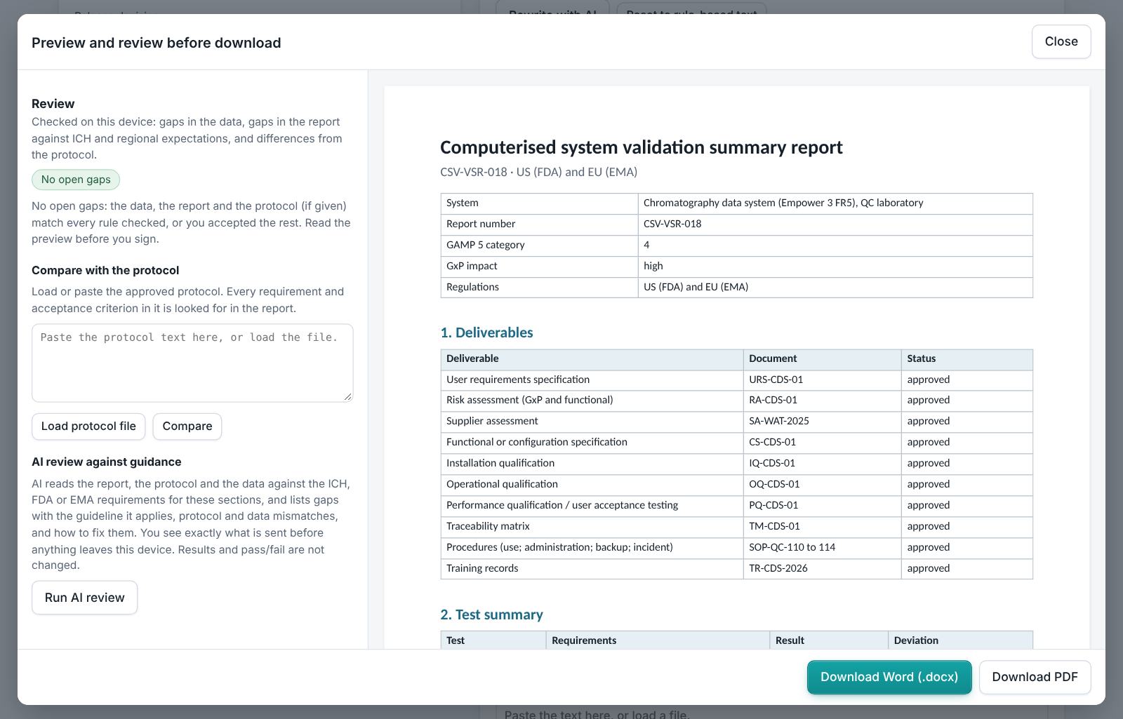Click the GxP impact value 'high'
The height and width of the screenshot is (719, 1123).
653,266
